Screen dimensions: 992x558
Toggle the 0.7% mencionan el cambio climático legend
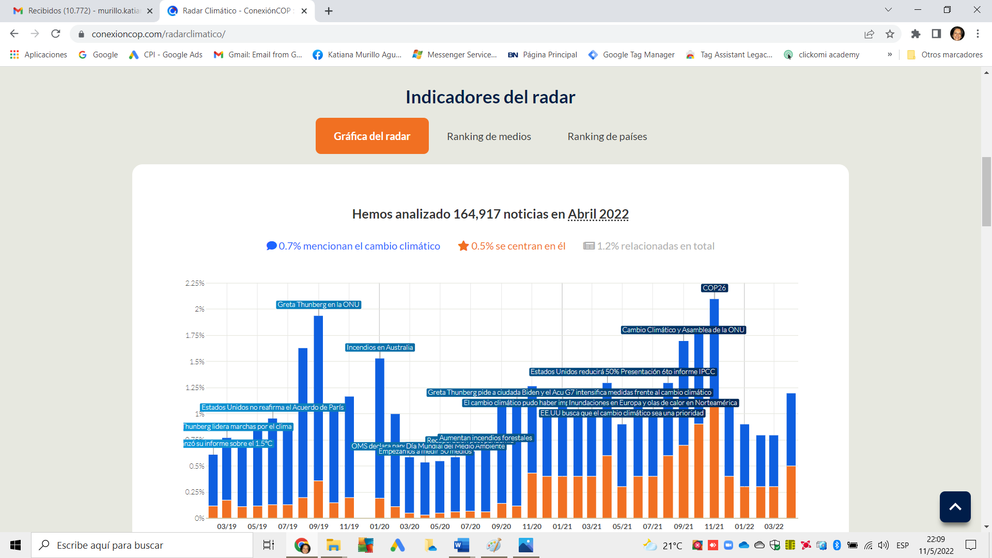(x=353, y=246)
